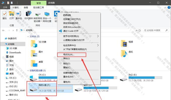
Task: Choose 从"开始"屏幕取消固定(P) entry
Action: pyautogui.click(x=79, y=49)
